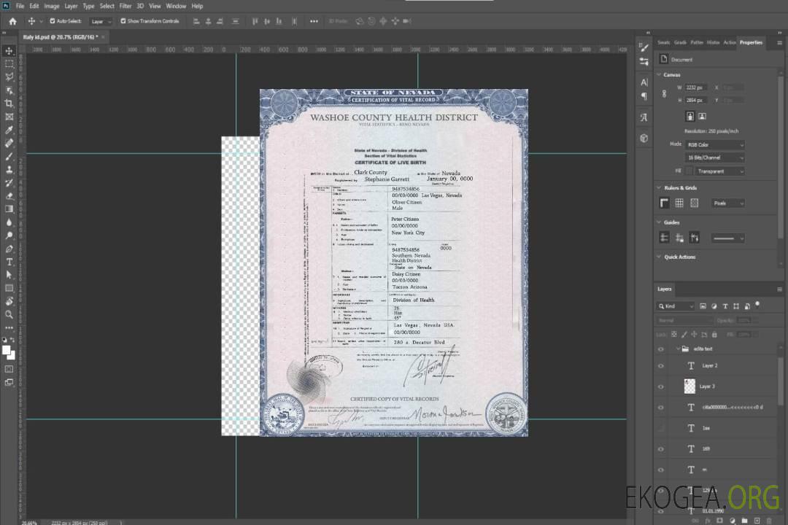Hide the '169' text layer eye
The width and height of the screenshot is (788, 525).
661,449
